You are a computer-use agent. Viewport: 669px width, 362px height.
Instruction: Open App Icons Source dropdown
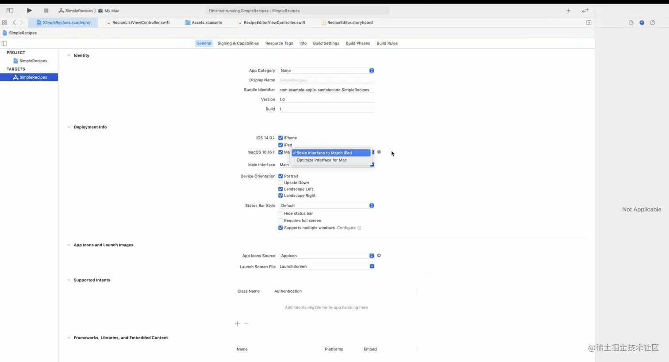[327, 256]
